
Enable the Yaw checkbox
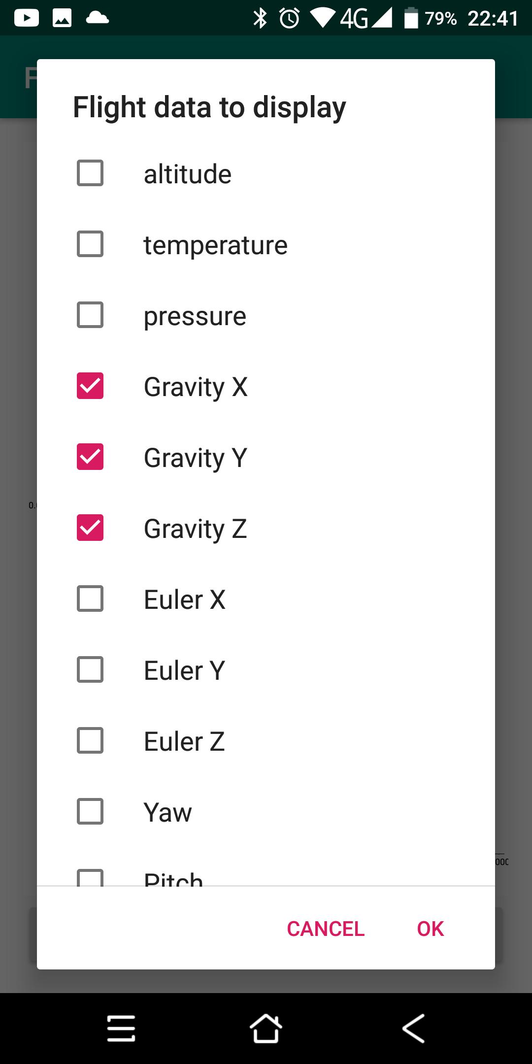tap(90, 811)
